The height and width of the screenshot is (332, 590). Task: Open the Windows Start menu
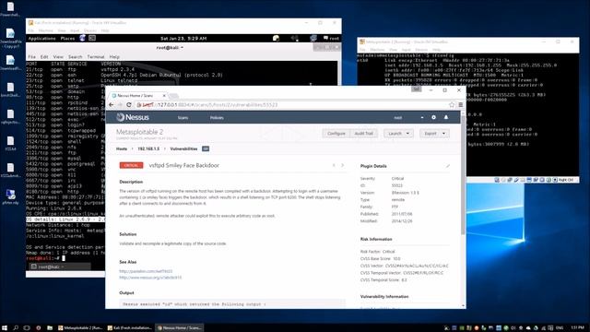(x=5, y=328)
